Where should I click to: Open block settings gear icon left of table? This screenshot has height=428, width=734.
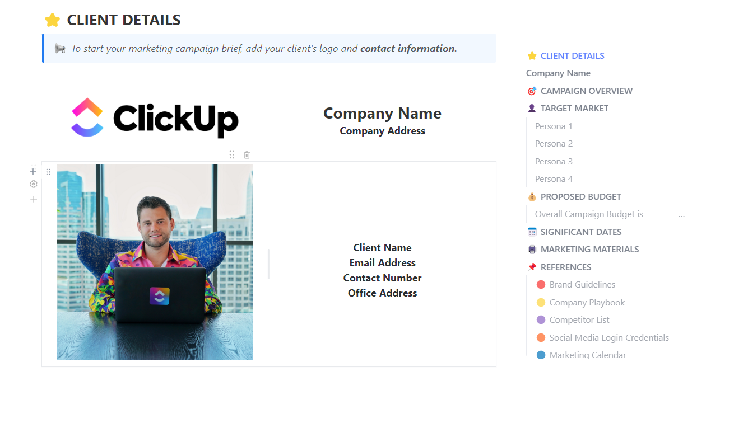tap(34, 184)
